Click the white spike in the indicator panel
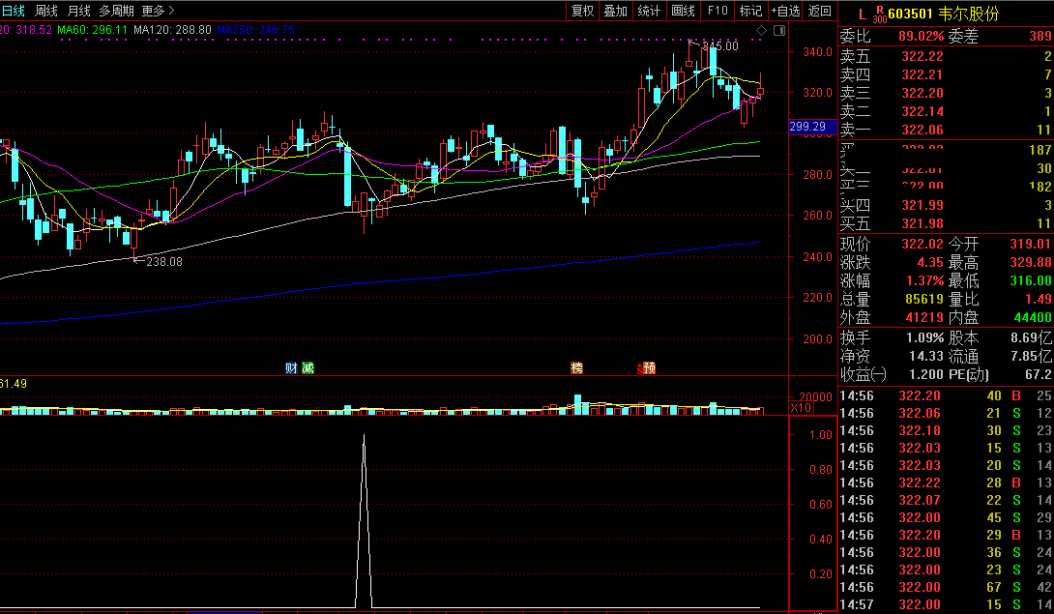 pyautogui.click(x=364, y=521)
